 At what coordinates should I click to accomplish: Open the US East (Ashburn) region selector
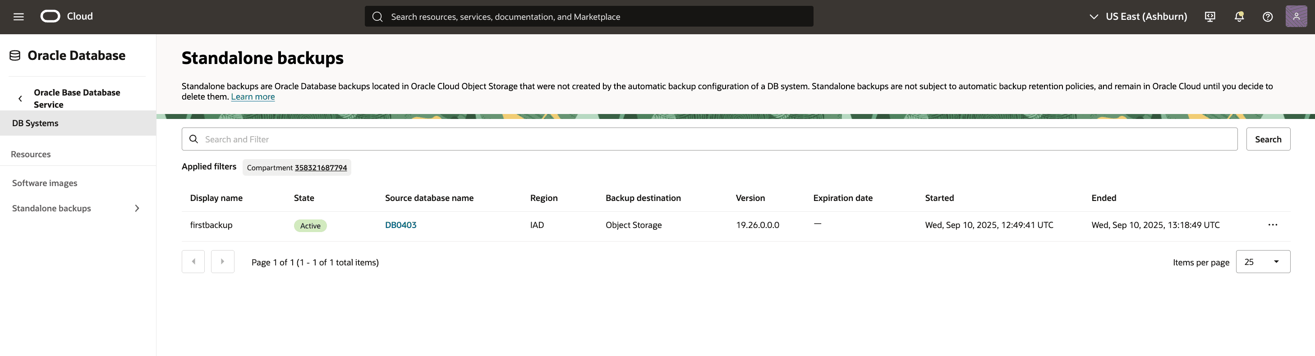pyautogui.click(x=1138, y=17)
